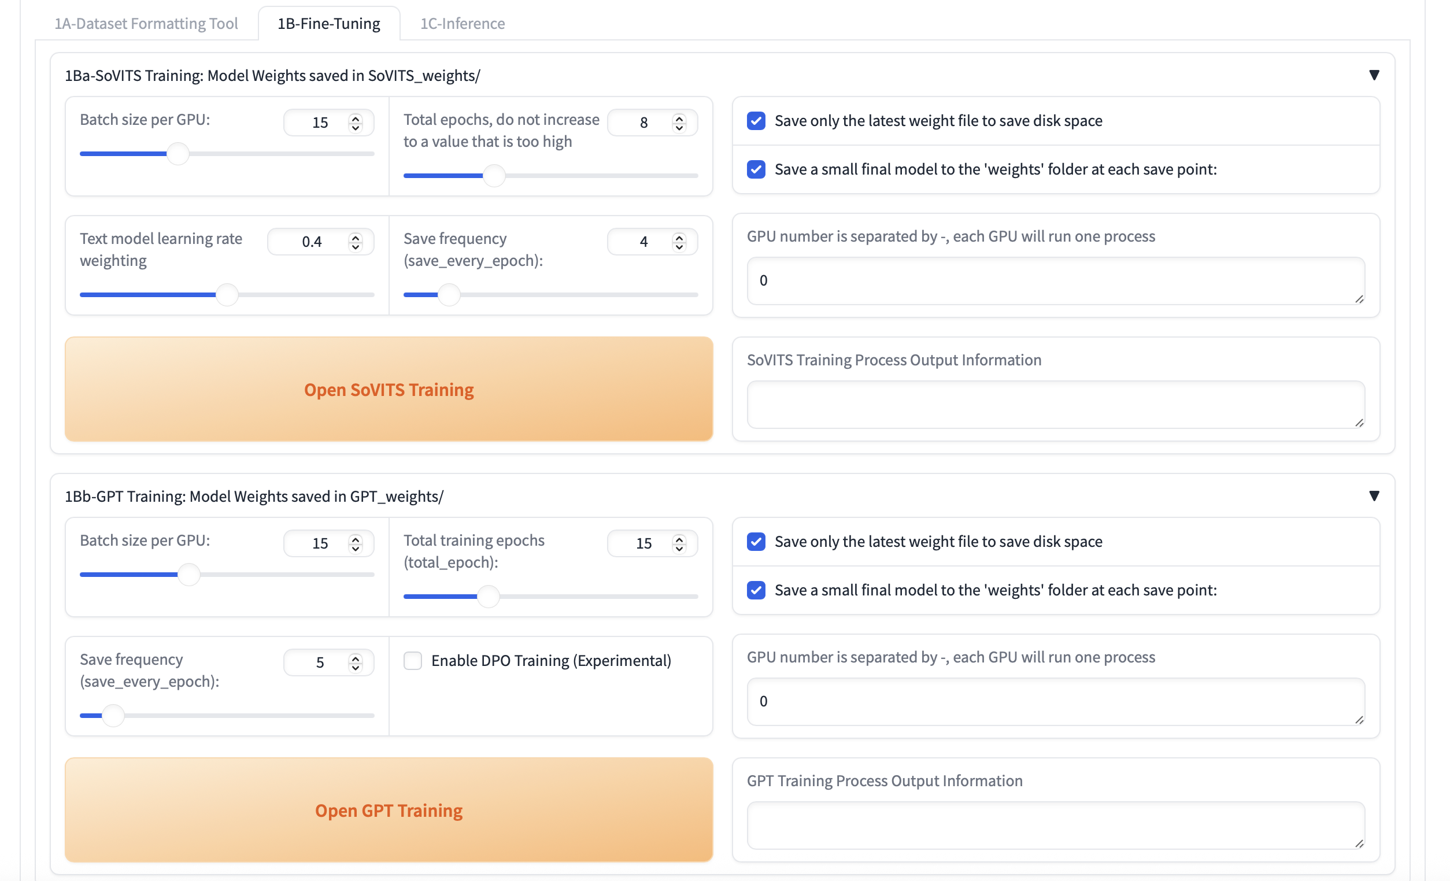
Task: Decrease SoVITS save frequency stepper down arrow
Action: pyautogui.click(x=679, y=247)
